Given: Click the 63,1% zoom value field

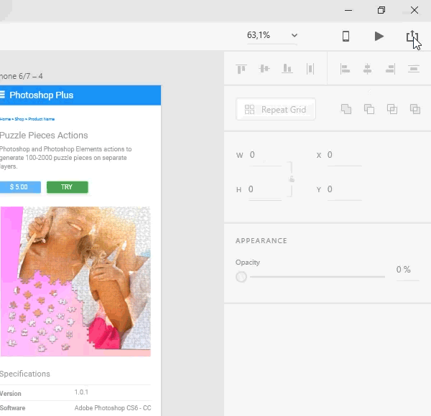Looking at the screenshot, I should click(259, 35).
